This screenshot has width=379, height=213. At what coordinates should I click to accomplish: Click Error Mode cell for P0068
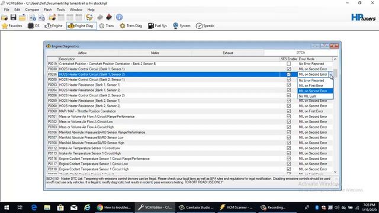click(315, 111)
